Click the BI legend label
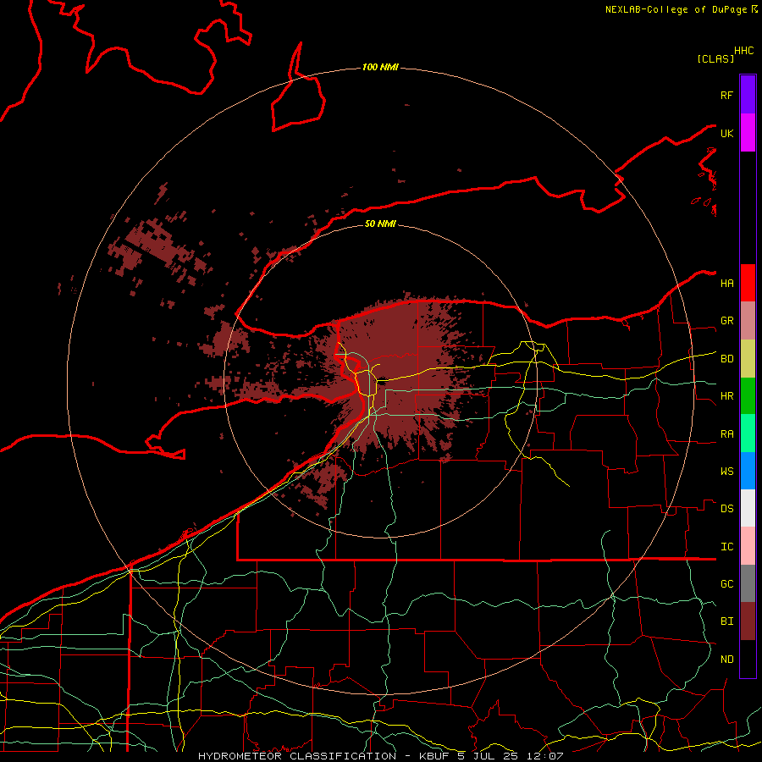This screenshot has height=762, width=762. [x=726, y=621]
